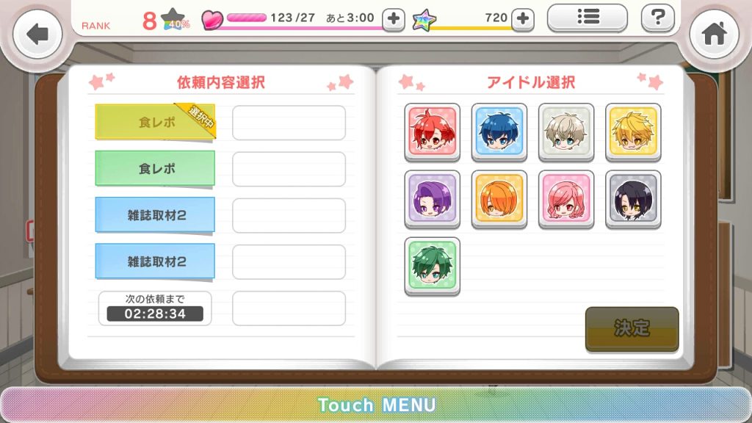Open the list menu button

(x=587, y=18)
